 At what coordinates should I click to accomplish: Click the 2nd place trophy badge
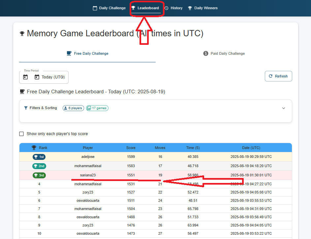click(39, 166)
